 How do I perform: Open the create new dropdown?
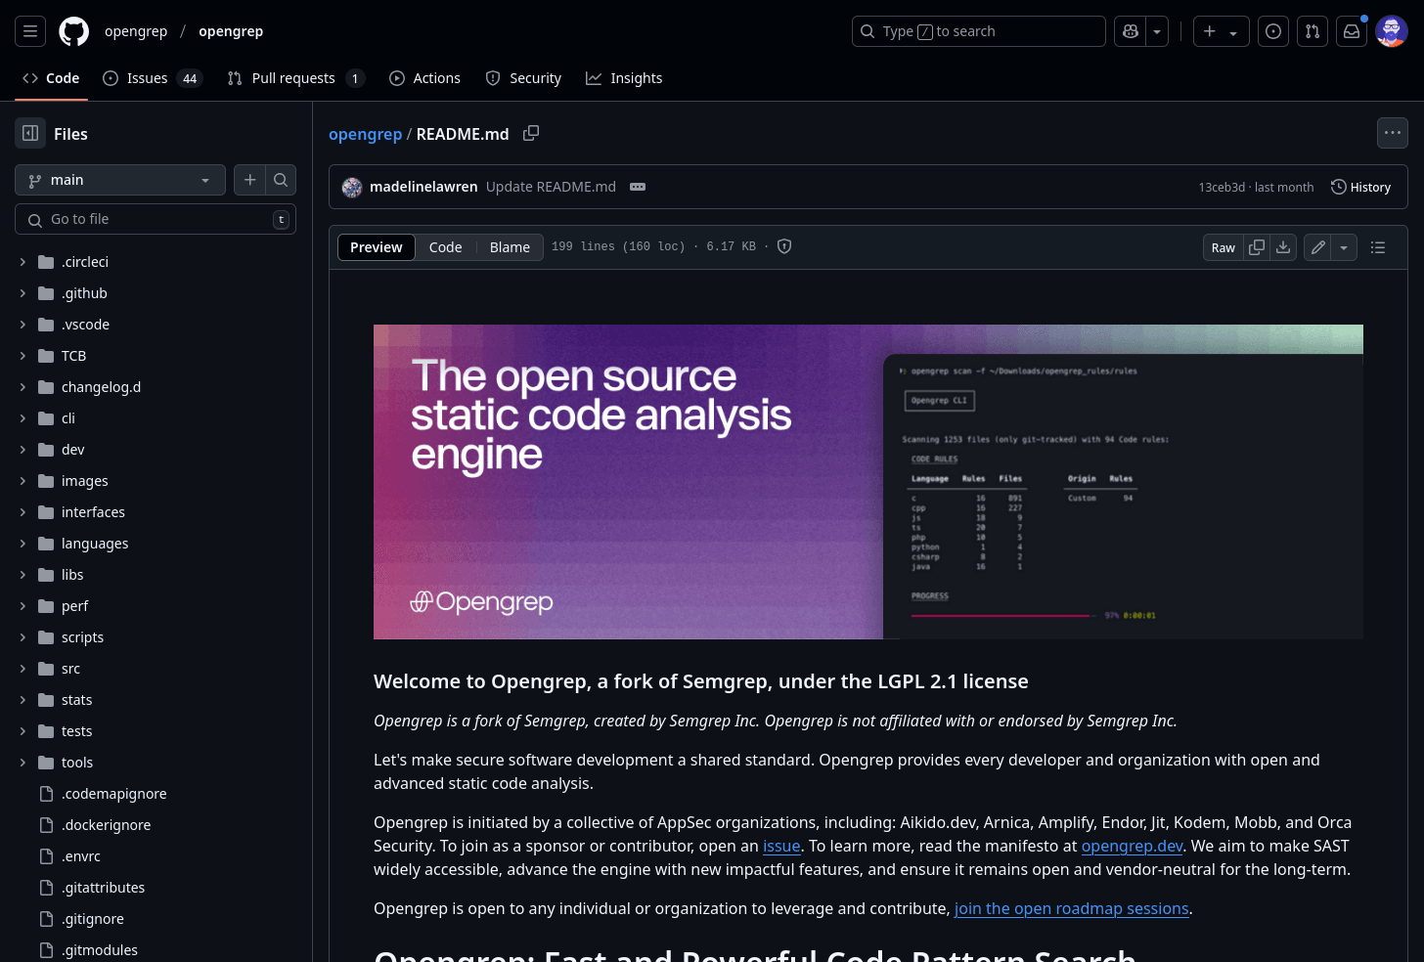pos(1220,30)
